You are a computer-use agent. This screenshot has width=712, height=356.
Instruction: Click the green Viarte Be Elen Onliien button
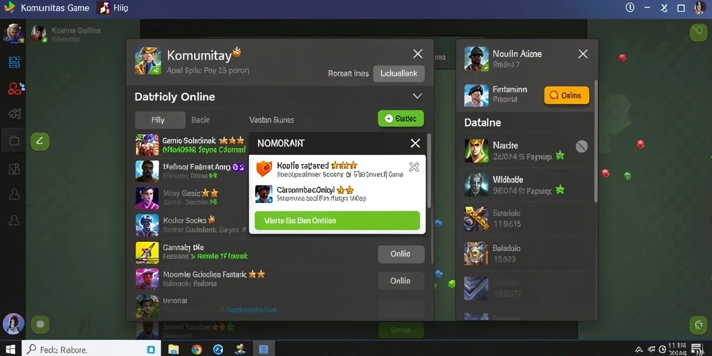click(x=337, y=220)
